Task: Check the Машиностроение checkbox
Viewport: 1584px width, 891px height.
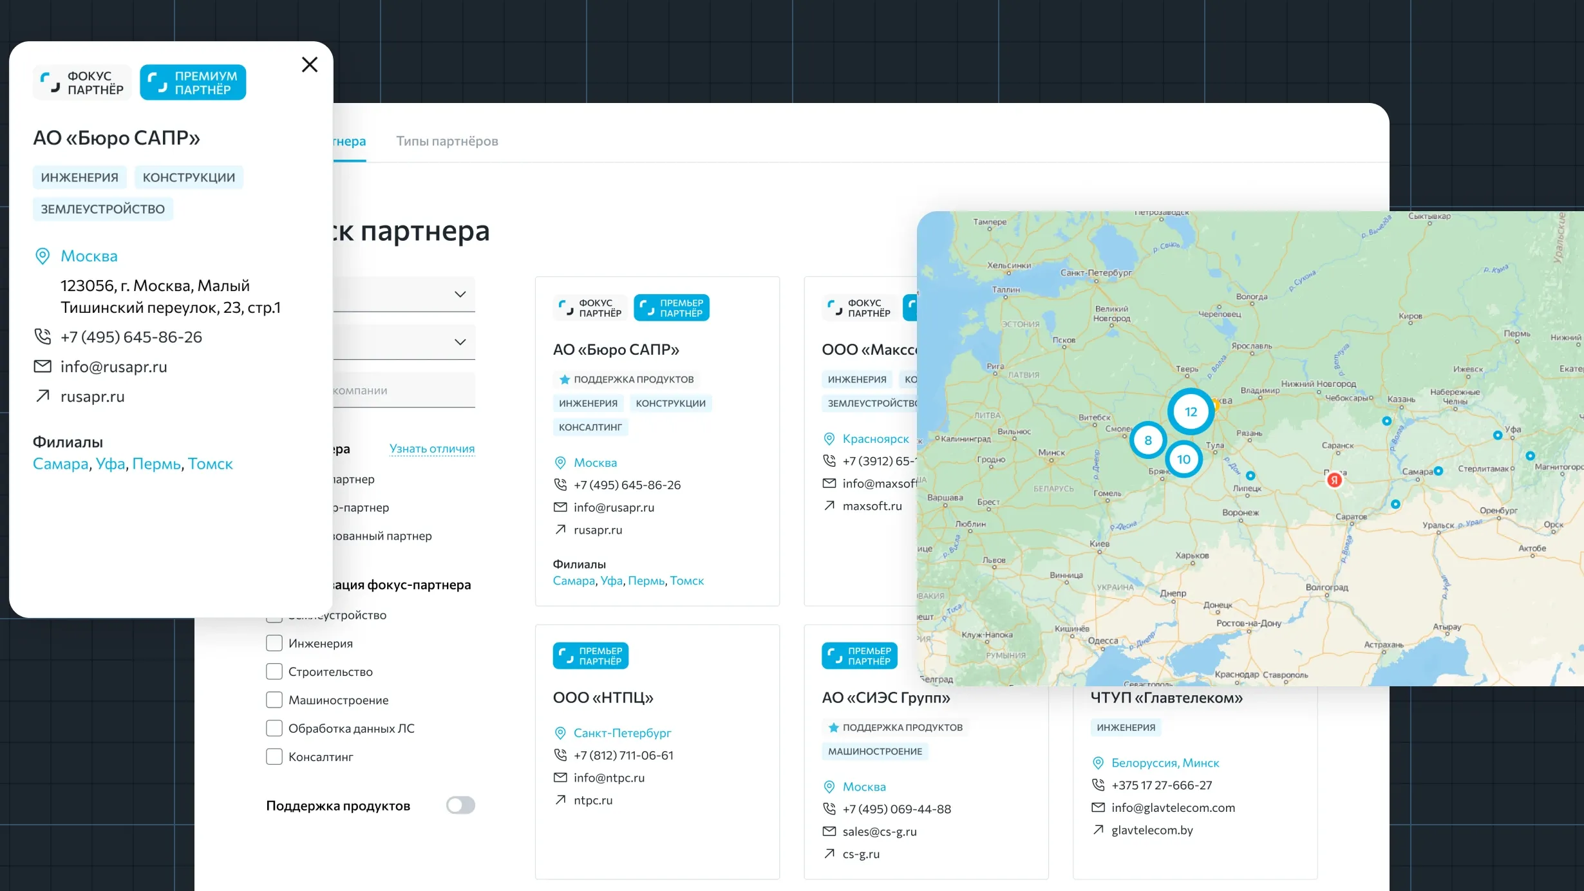Action: click(274, 700)
